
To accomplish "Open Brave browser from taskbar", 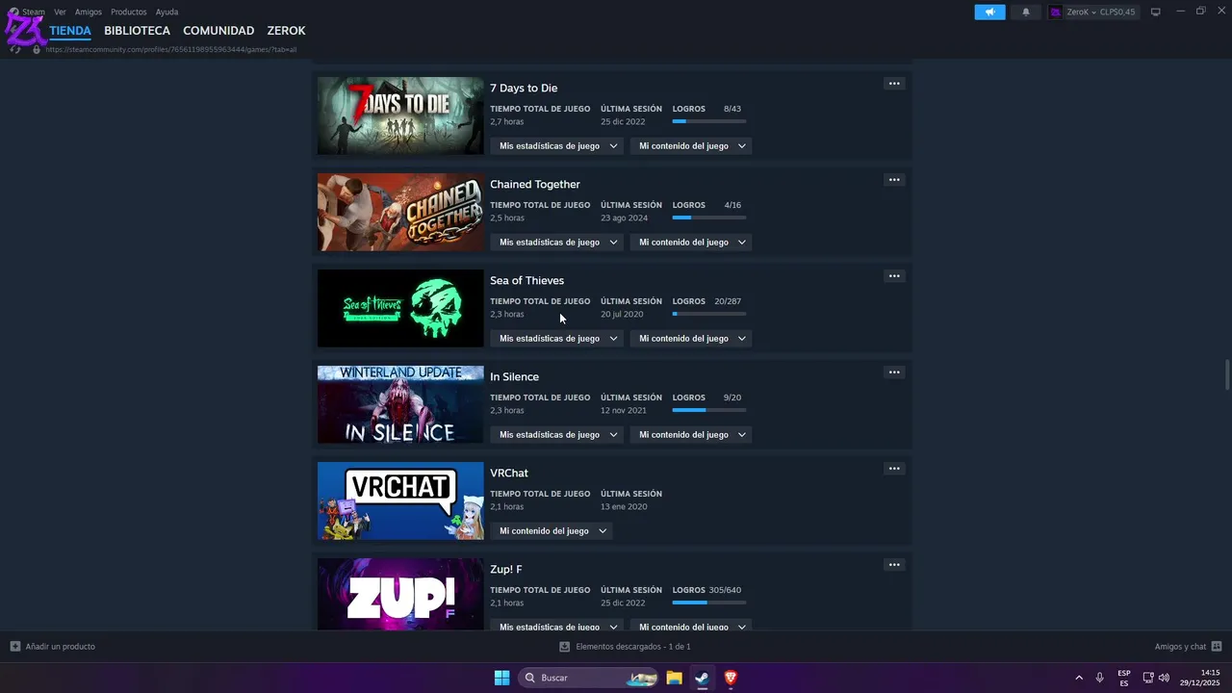I will coord(730,678).
